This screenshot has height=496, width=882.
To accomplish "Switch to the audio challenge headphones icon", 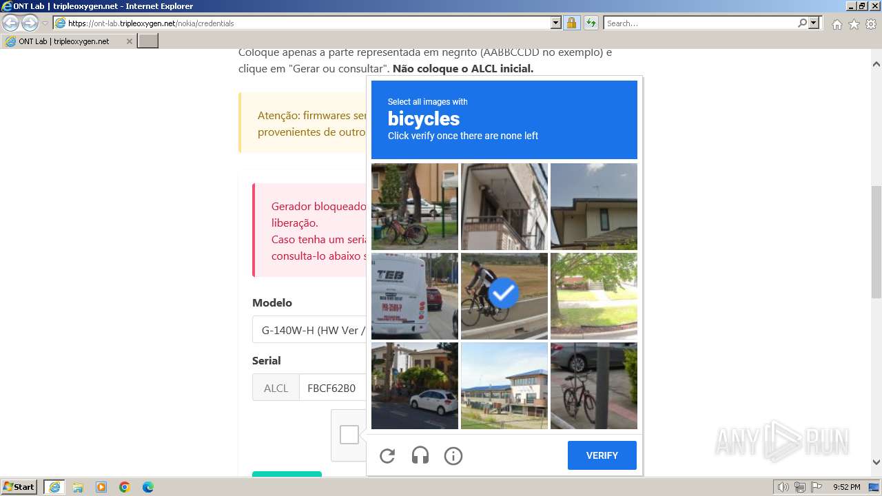I will click(420, 455).
